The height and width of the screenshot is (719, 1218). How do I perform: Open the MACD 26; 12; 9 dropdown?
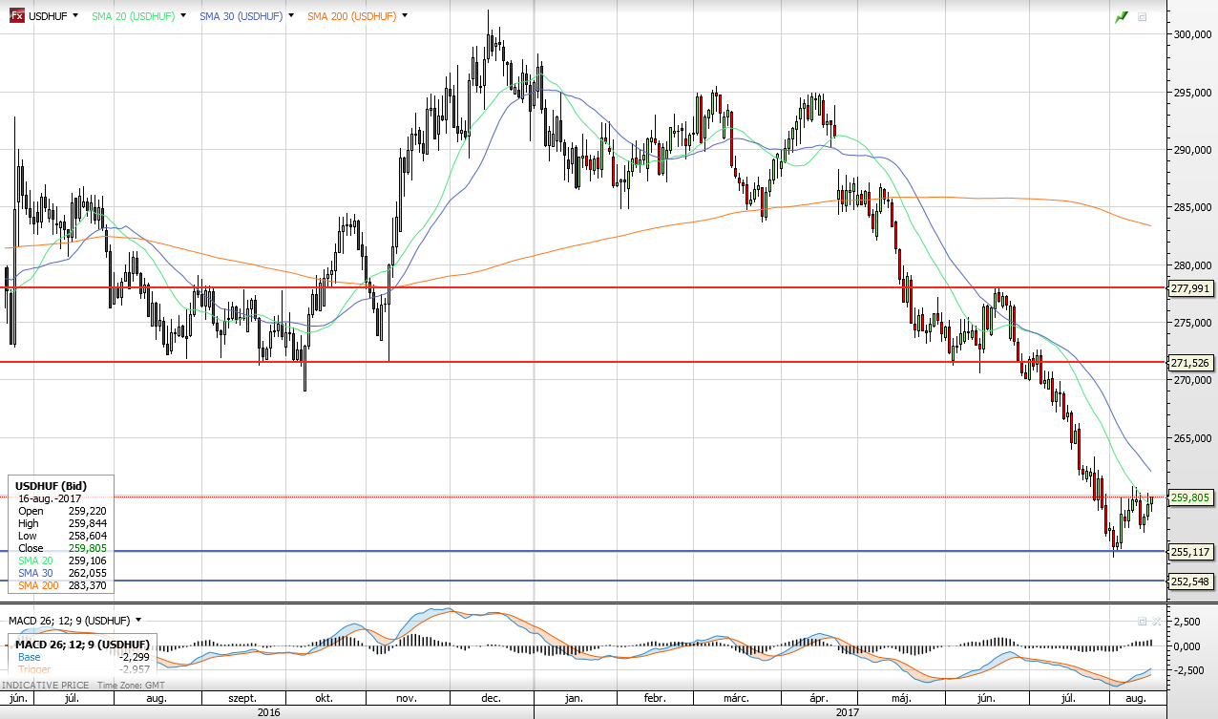click(x=138, y=621)
